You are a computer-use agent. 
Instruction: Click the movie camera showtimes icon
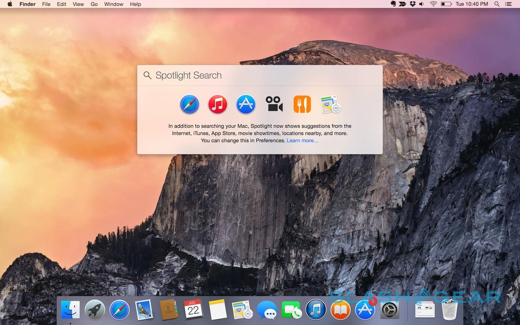(x=274, y=104)
